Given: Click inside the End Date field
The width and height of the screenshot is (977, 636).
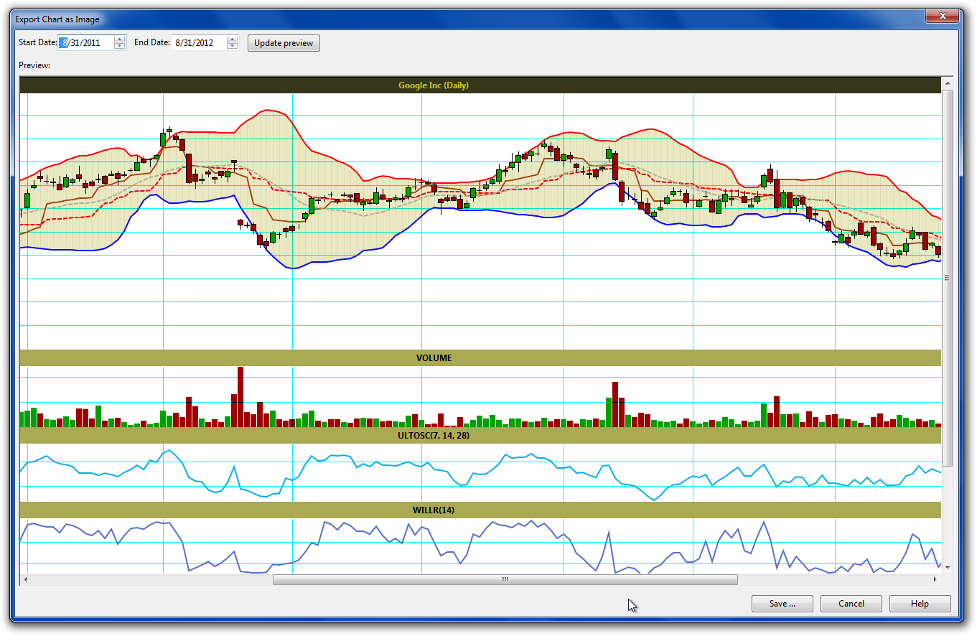Looking at the screenshot, I should (197, 43).
